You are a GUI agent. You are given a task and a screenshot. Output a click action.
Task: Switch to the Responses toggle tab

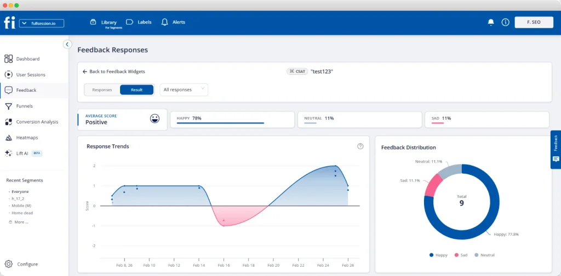tap(102, 90)
